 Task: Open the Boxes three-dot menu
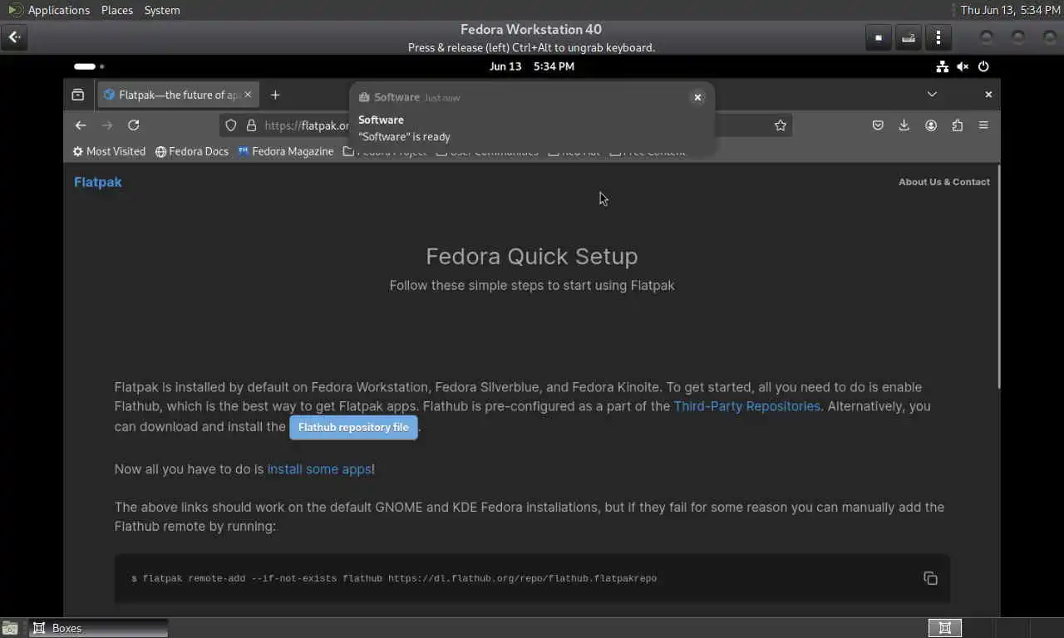(938, 37)
